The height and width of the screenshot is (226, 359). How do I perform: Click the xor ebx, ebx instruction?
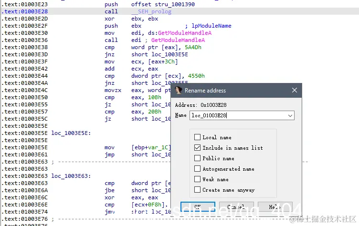(x=131, y=19)
